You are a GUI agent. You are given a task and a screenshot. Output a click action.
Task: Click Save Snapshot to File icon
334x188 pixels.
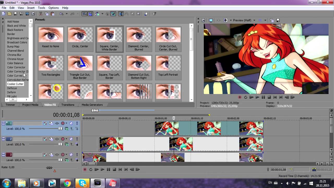click(278, 20)
